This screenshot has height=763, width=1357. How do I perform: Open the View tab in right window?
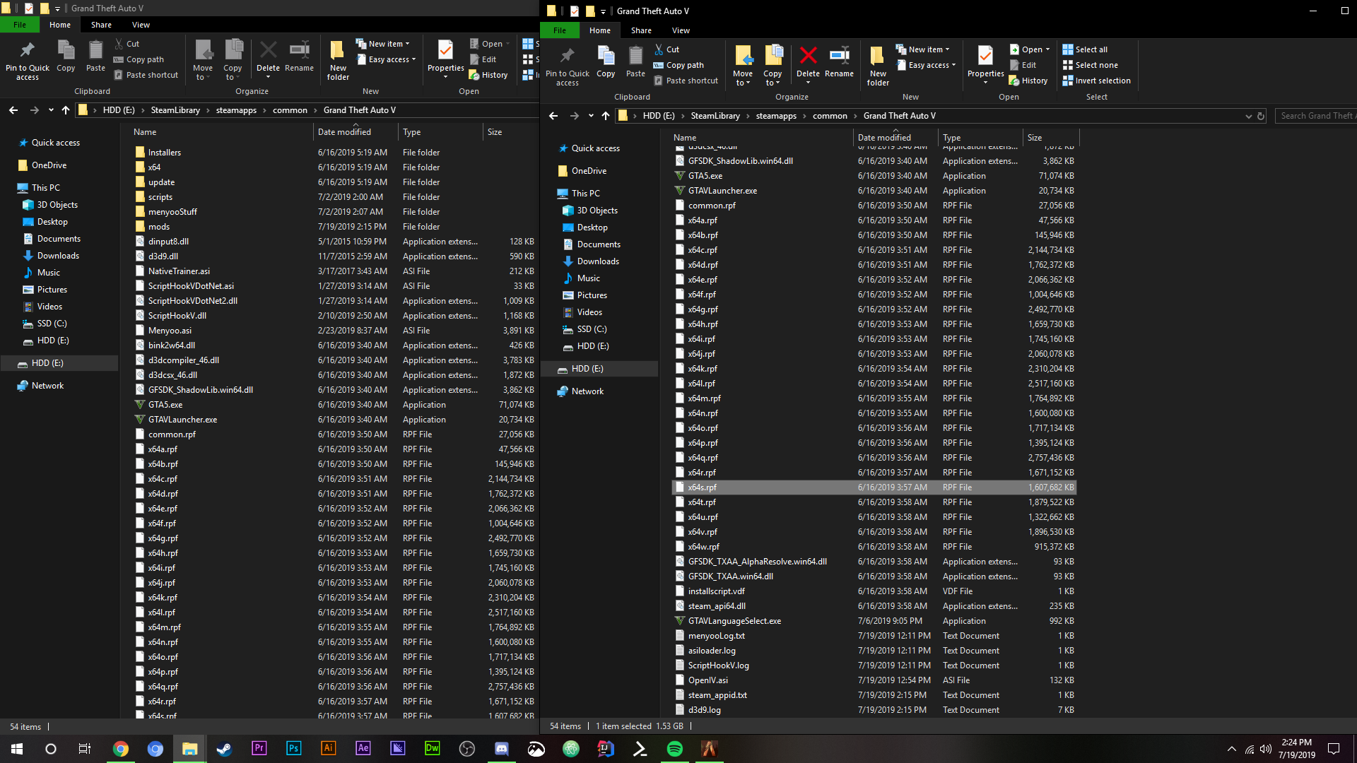tap(681, 30)
